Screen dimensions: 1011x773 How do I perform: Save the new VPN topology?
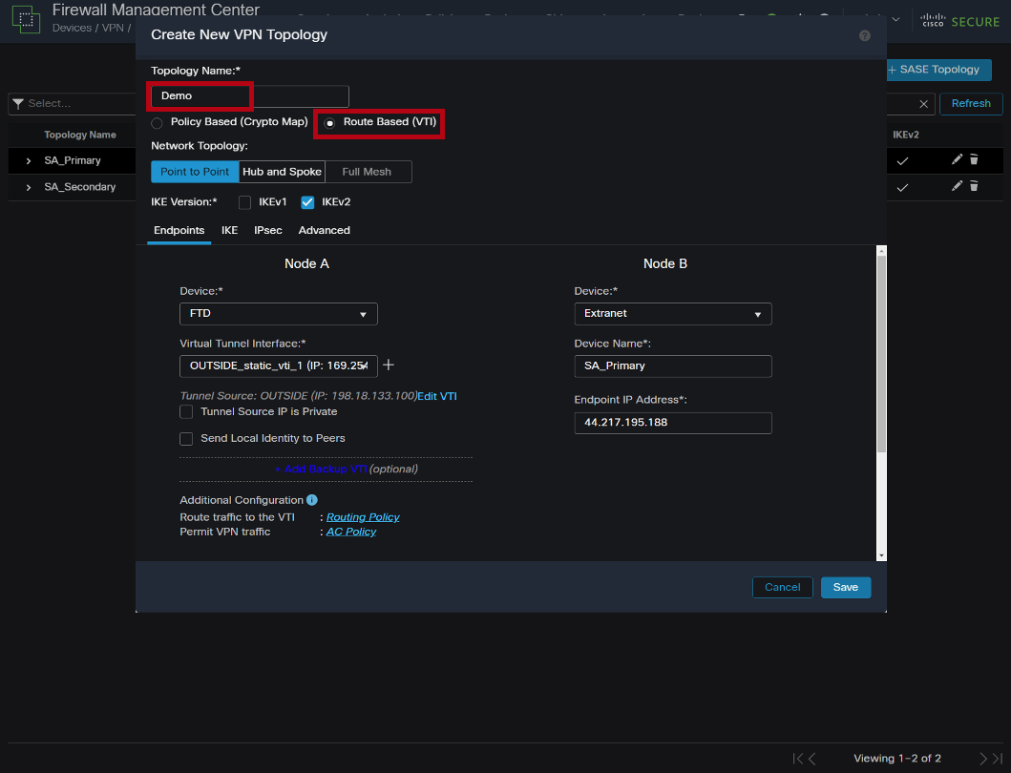click(846, 587)
